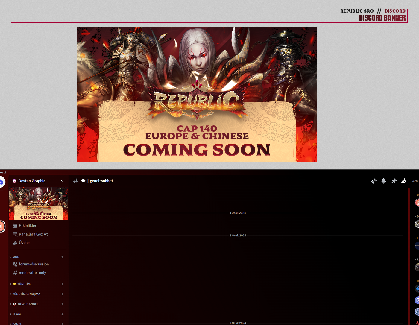Image resolution: width=419 pixels, height=325 pixels.
Task: Click the plus icon beside YÖNETİMKONUŞMA
Action: pos(62,294)
